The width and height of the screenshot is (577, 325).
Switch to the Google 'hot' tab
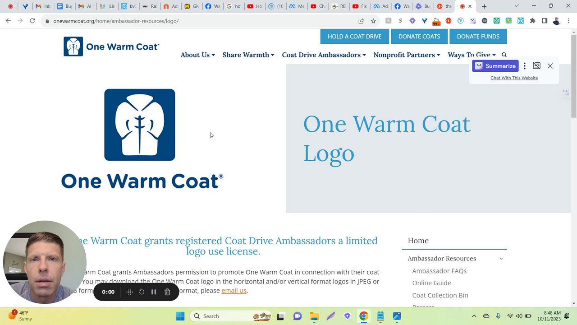[234, 6]
